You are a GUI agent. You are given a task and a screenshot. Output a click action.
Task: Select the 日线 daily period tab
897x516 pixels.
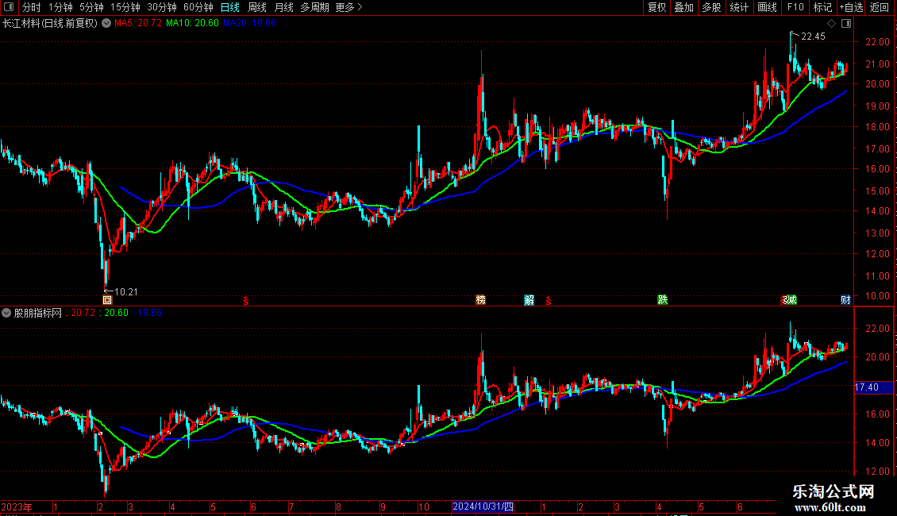tap(230, 7)
